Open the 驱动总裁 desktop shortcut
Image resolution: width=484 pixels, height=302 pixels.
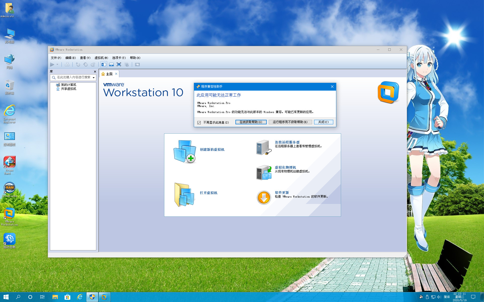10,241
